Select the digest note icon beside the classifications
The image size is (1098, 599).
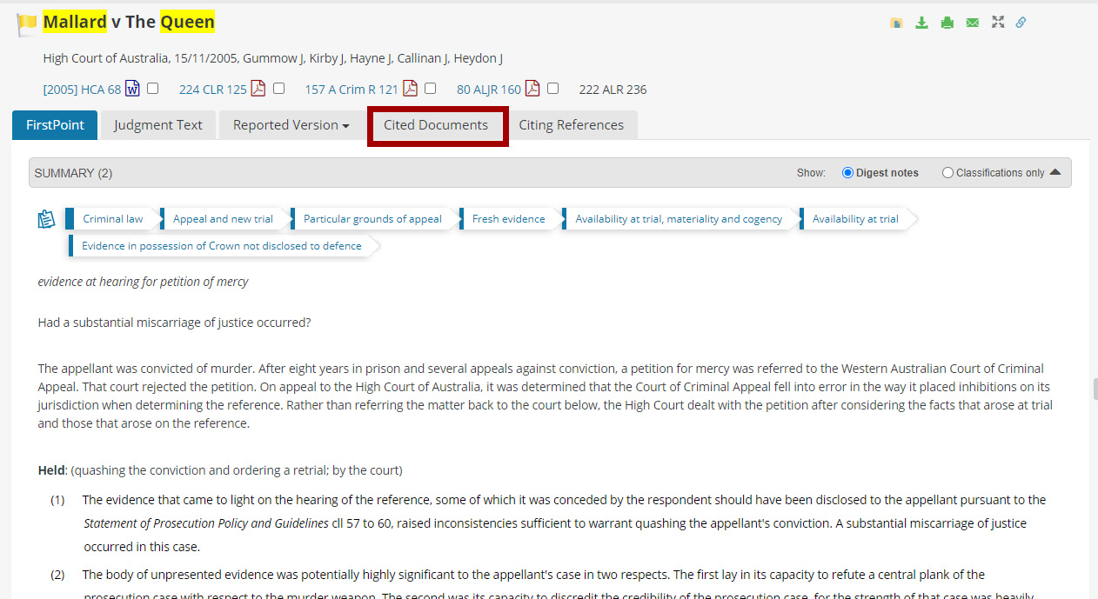point(46,219)
